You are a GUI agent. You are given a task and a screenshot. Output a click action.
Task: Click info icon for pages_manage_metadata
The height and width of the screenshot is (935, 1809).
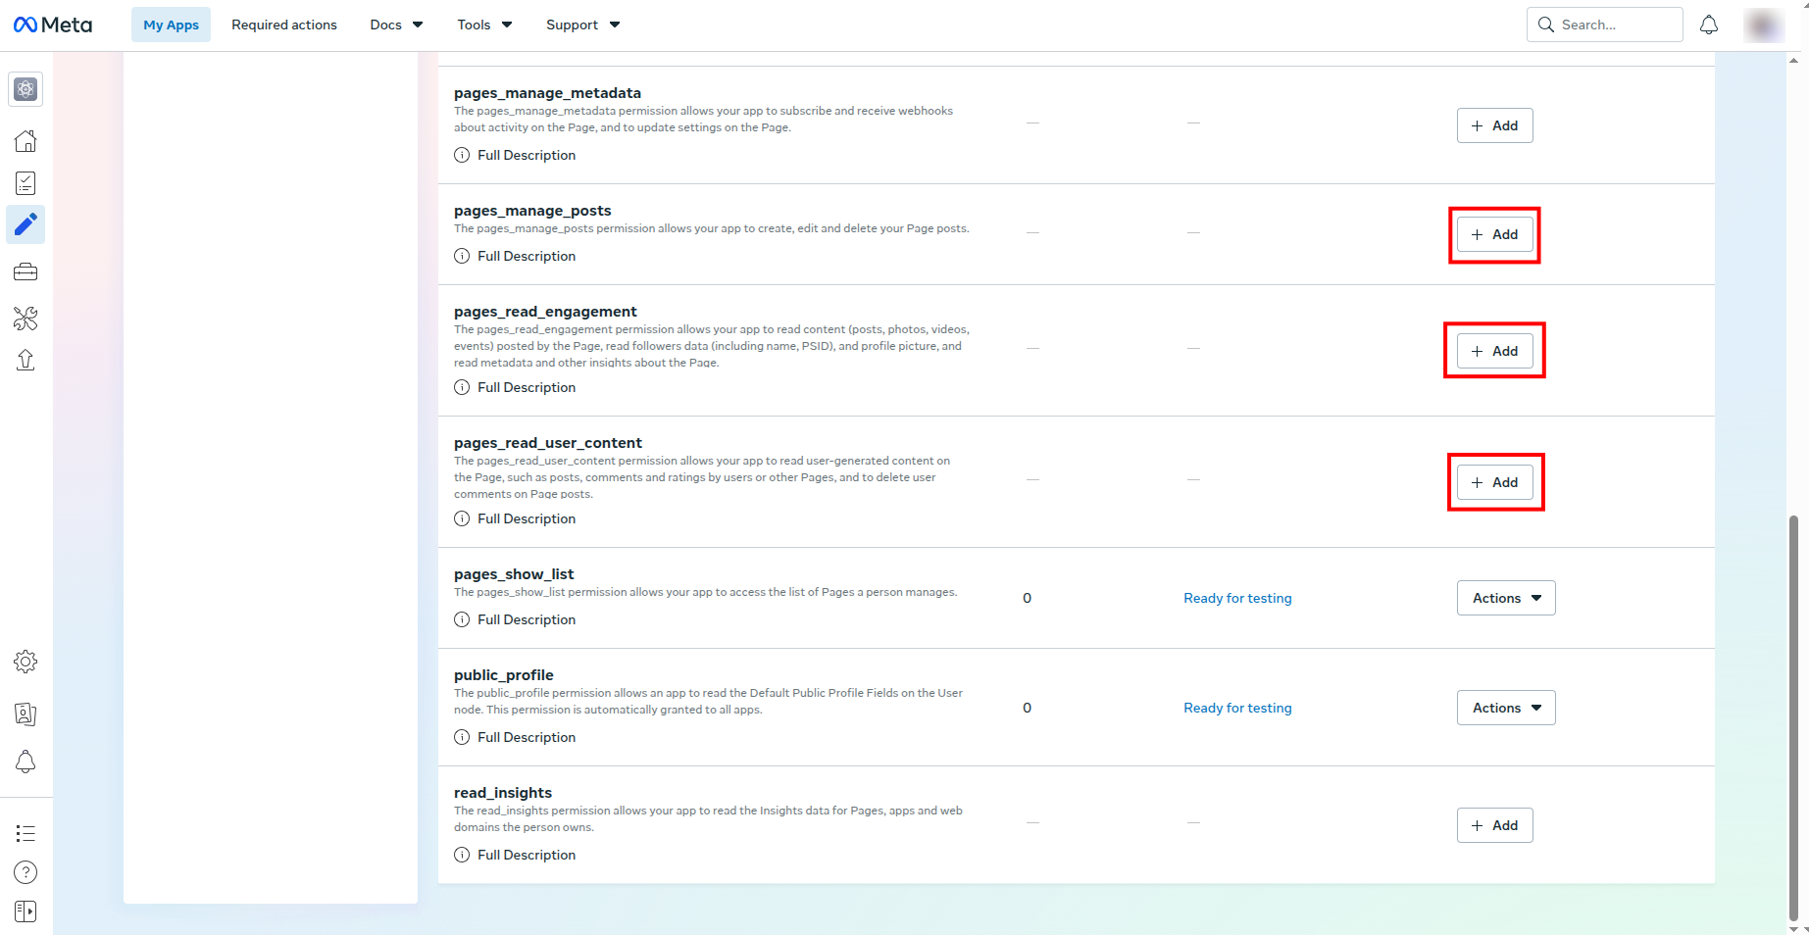(x=462, y=155)
